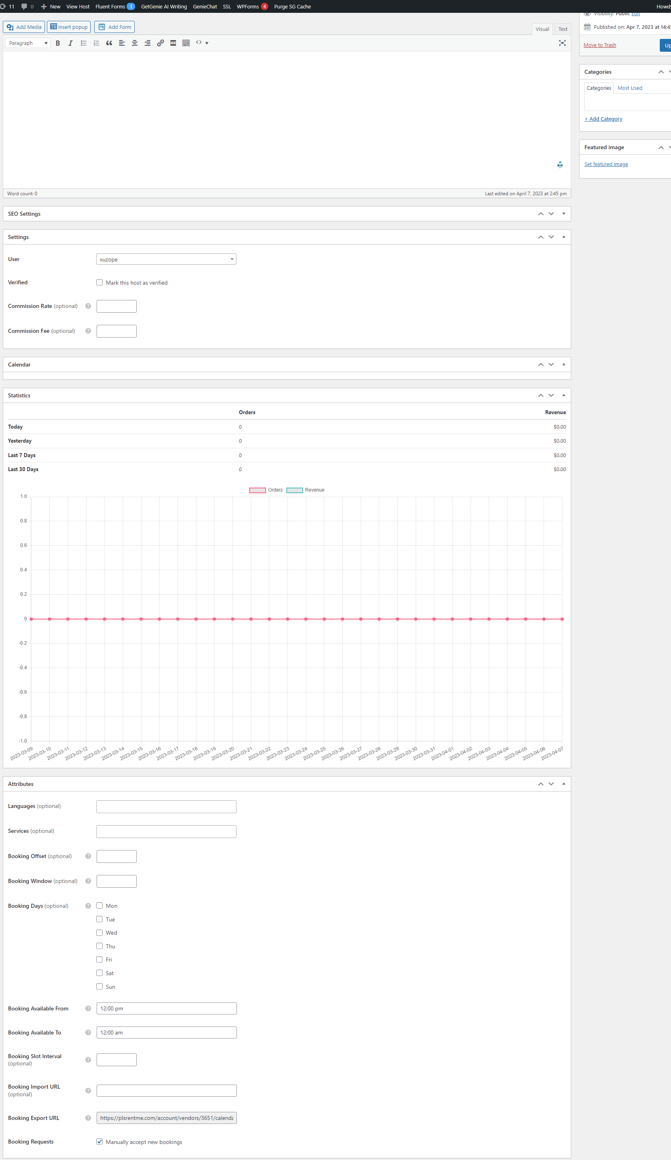Open WPForms in the admin bar
Viewport: 671px width, 1160px height.
point(252,6)
